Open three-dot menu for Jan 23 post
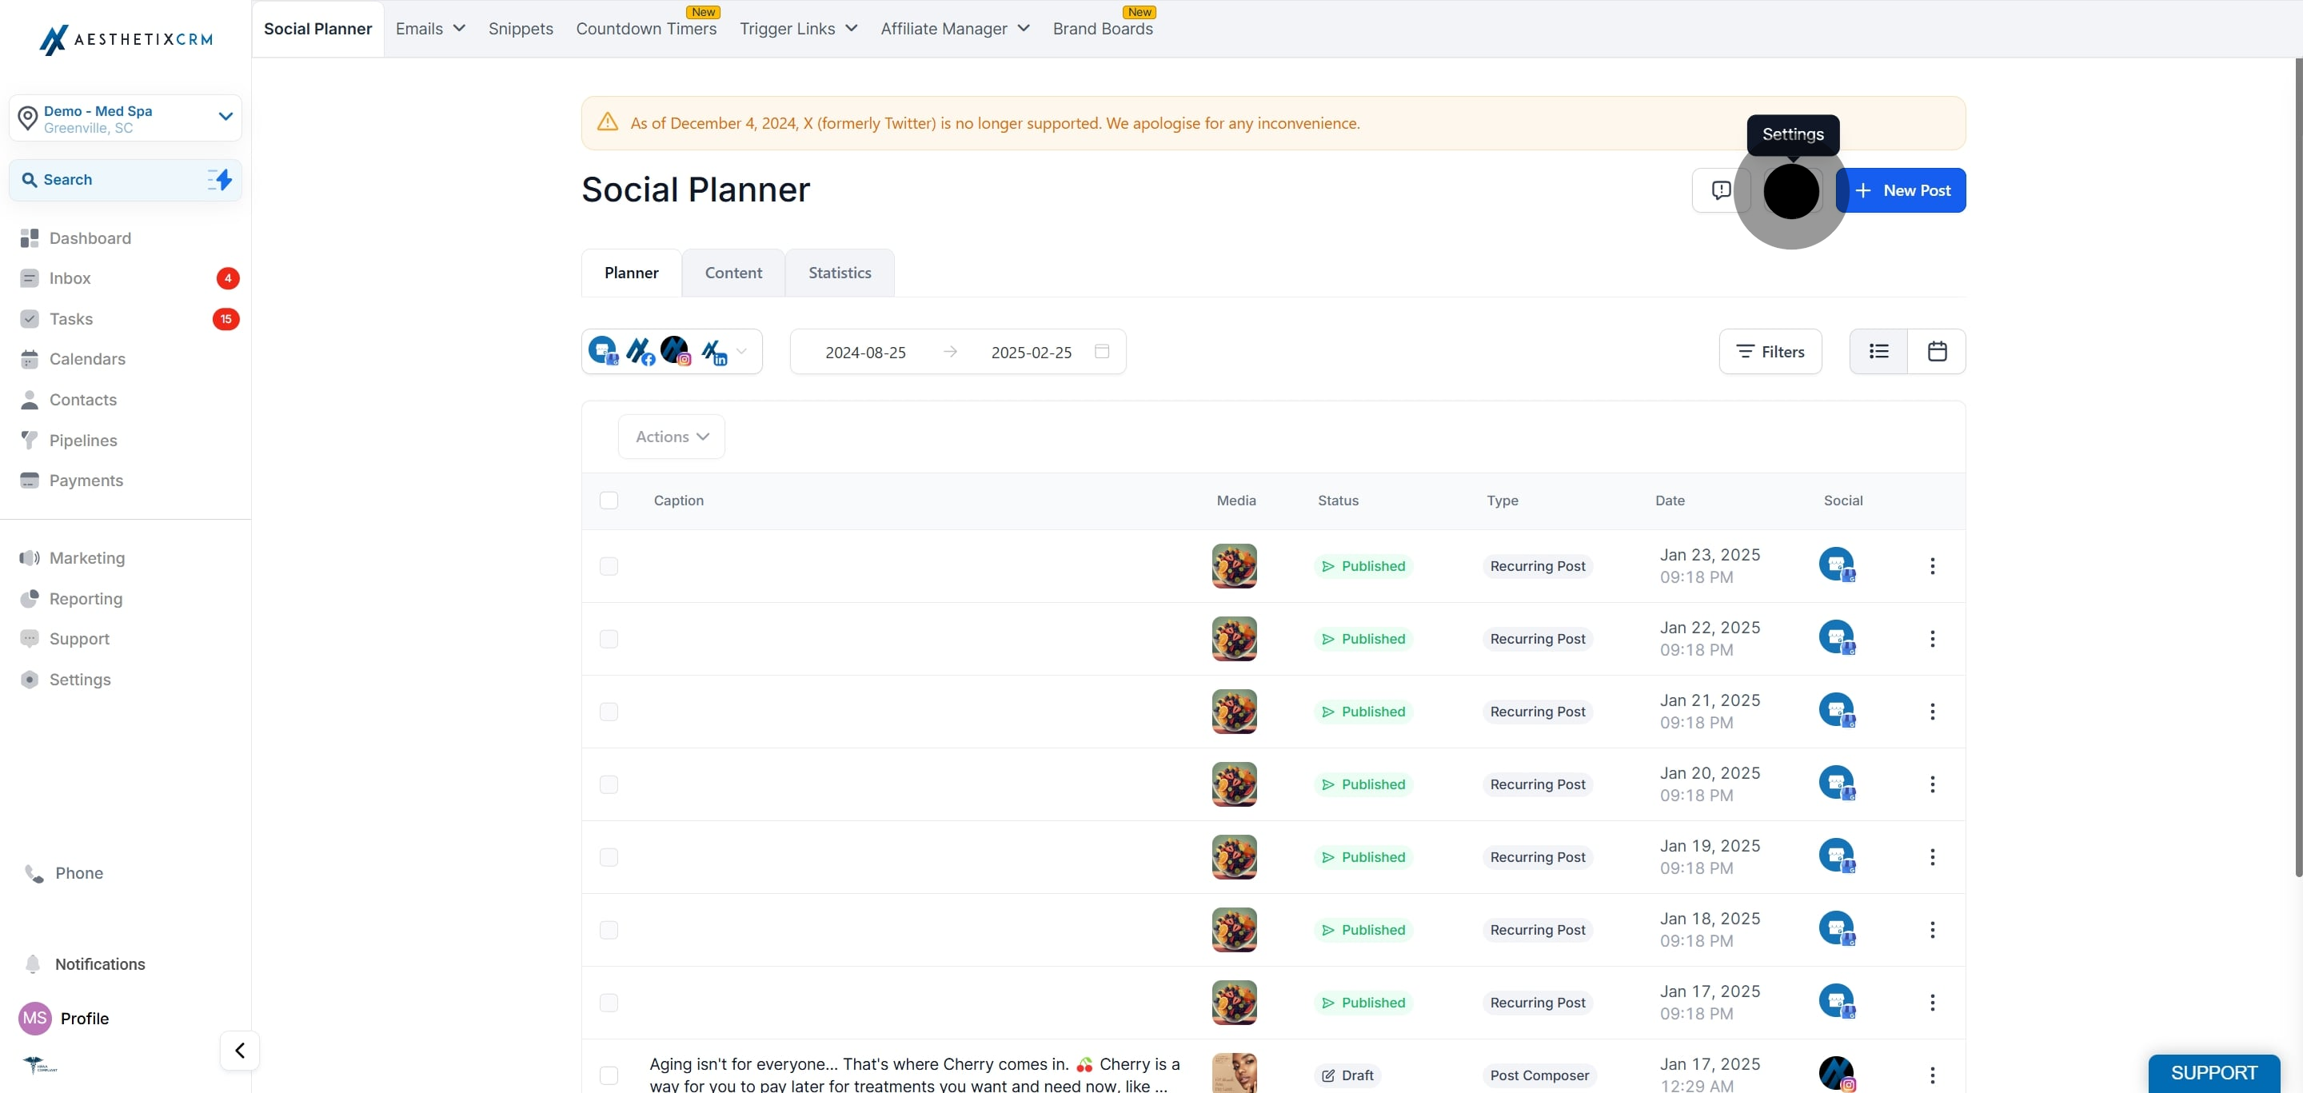 [1932, 566]
